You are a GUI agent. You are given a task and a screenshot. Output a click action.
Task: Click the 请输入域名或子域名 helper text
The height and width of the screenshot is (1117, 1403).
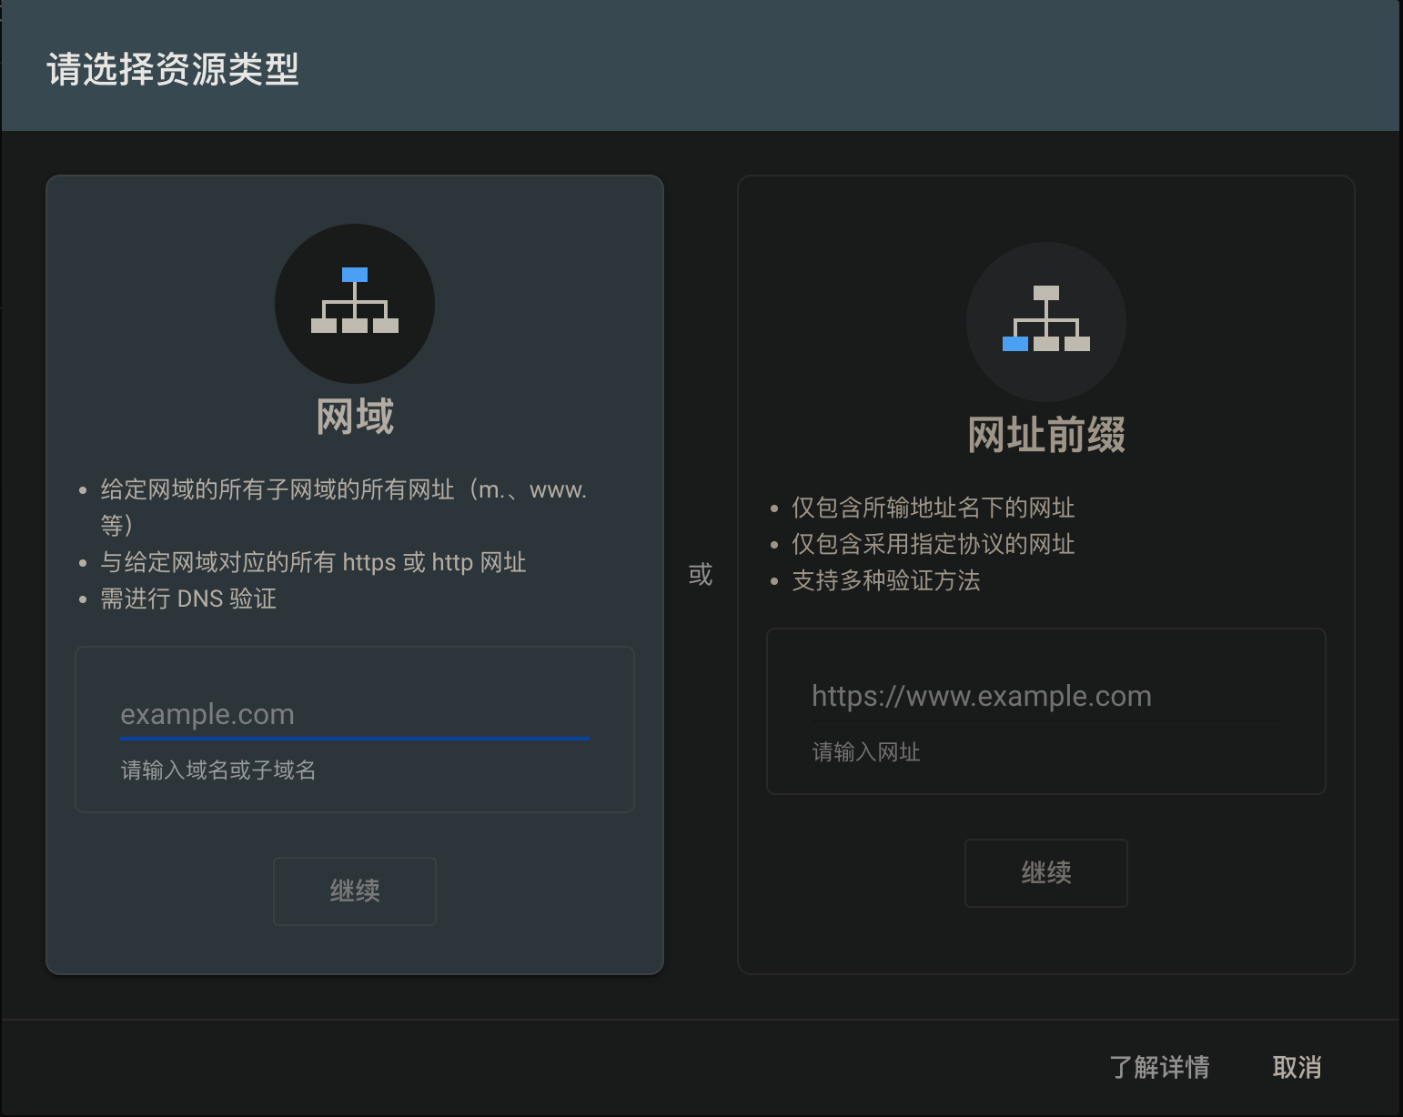tap(218, 770)
